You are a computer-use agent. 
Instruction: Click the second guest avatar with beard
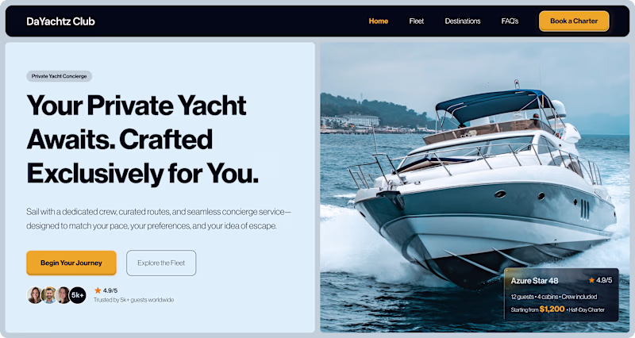[48, 295]
